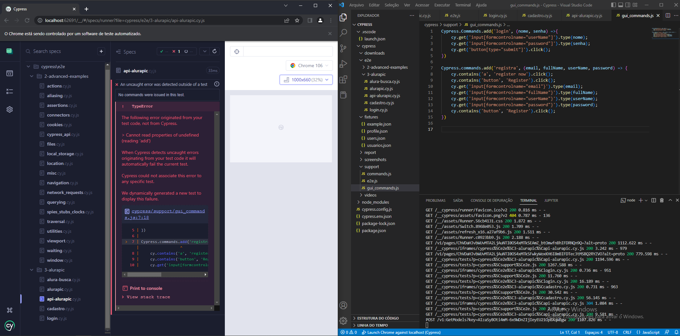Open Testing view in VS Code activity bar
Image resolution: width=680 pixels, height=336 pixels.
(344, 95)
